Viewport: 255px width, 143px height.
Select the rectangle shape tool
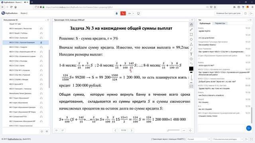click(x=191, y=35)
